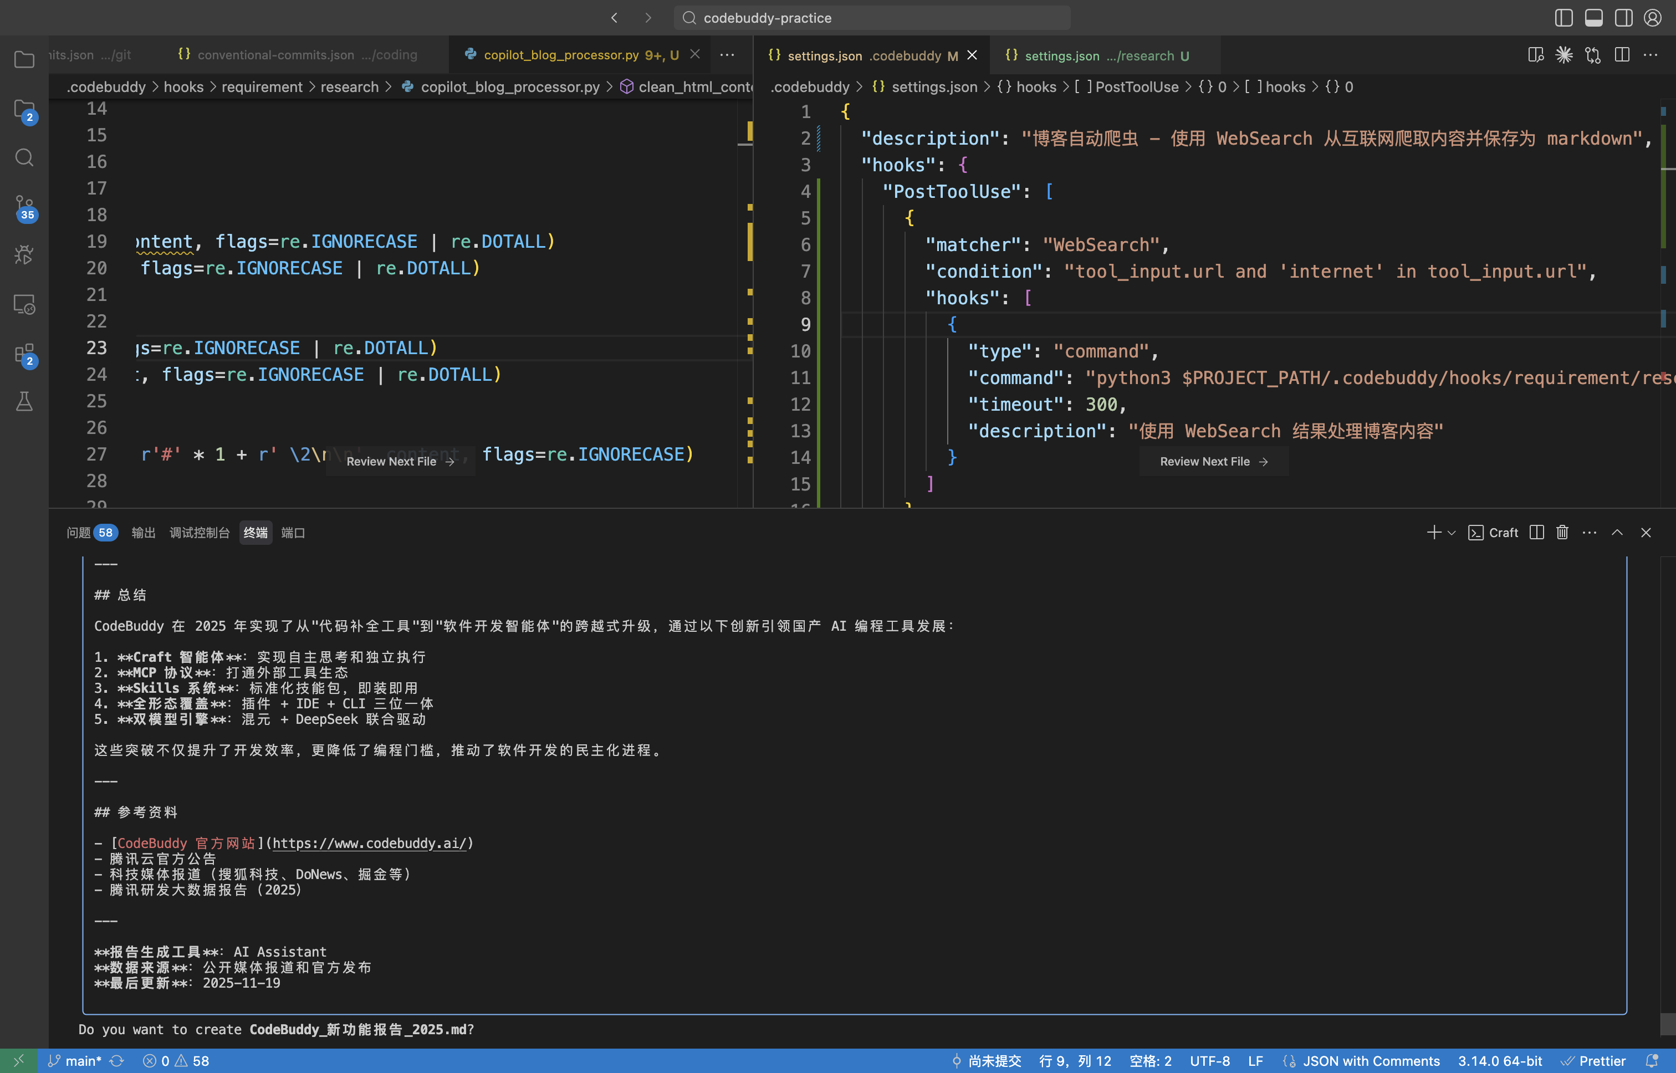Split the terminal panel

[x=1537, y=532]
